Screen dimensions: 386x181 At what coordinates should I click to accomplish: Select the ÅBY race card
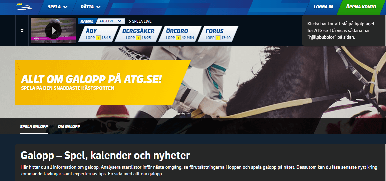pyautogui.click(x=98, y=34)
